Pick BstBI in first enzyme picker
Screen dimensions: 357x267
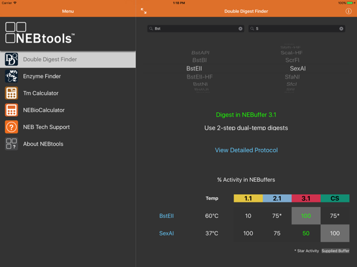tap(200, 60)
